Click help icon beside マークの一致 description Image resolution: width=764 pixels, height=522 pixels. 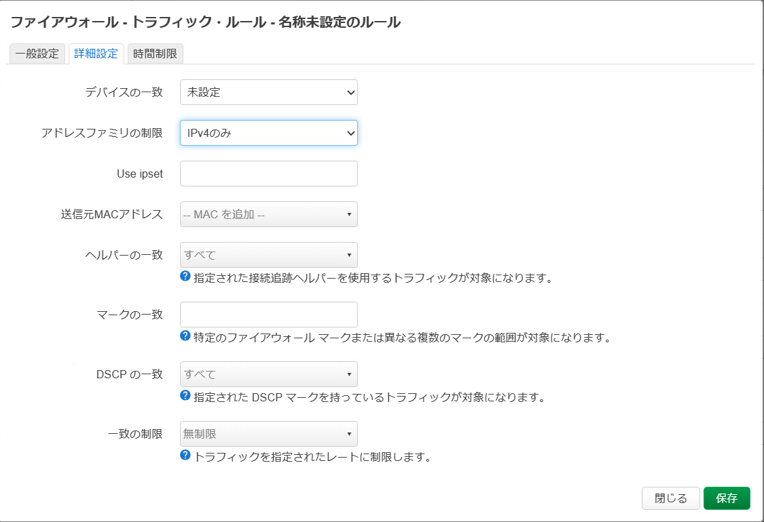pyautogui.click(x=185, y=336)
